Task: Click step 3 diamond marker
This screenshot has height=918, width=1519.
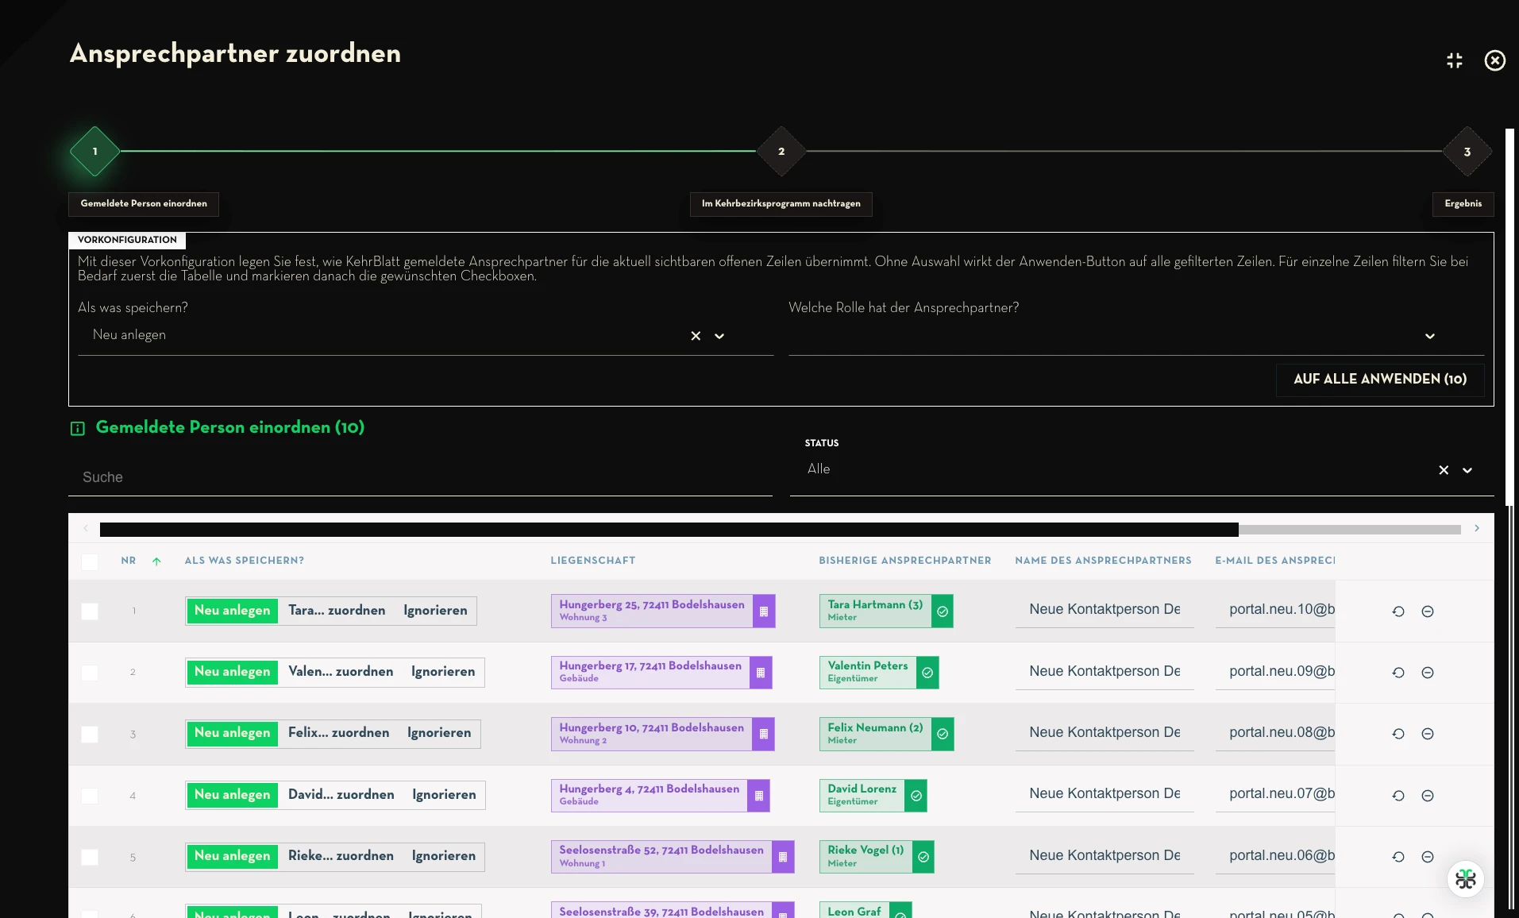Action: (1467, 151)
